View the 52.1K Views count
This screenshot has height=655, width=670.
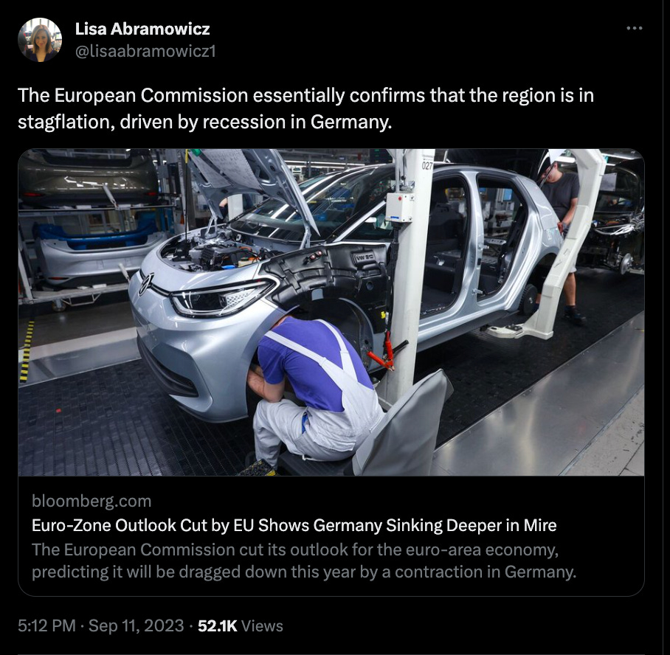(240, 626)
